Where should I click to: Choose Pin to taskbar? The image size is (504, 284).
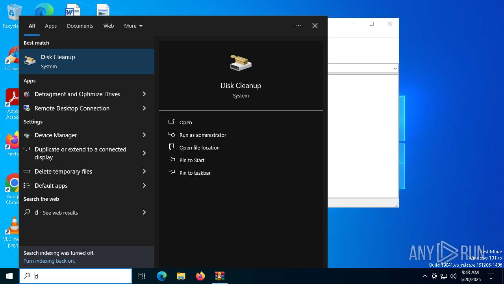point(195,173)
